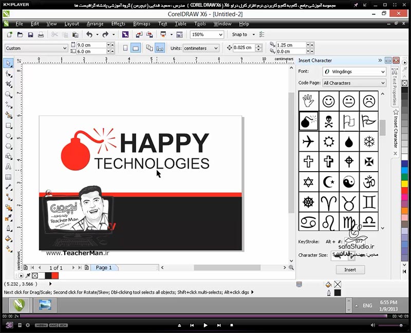The image size is (411, 333).
Task: Click the ENG language indicator in taskbar
Action: click(x=367, y=305)
